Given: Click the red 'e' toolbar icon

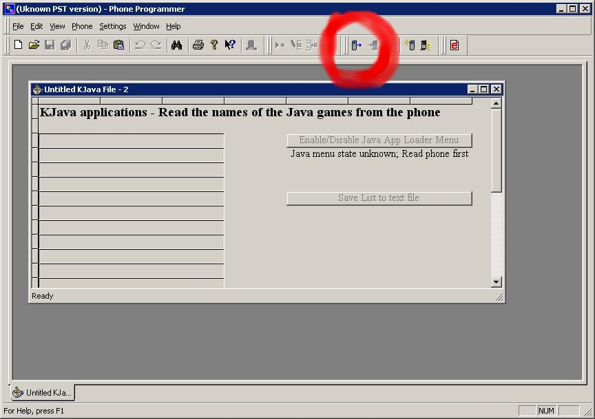Looking at the screenshot, I should 455,45.
